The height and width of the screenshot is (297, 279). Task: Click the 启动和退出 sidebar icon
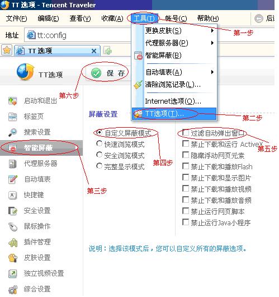click(13, 101)
